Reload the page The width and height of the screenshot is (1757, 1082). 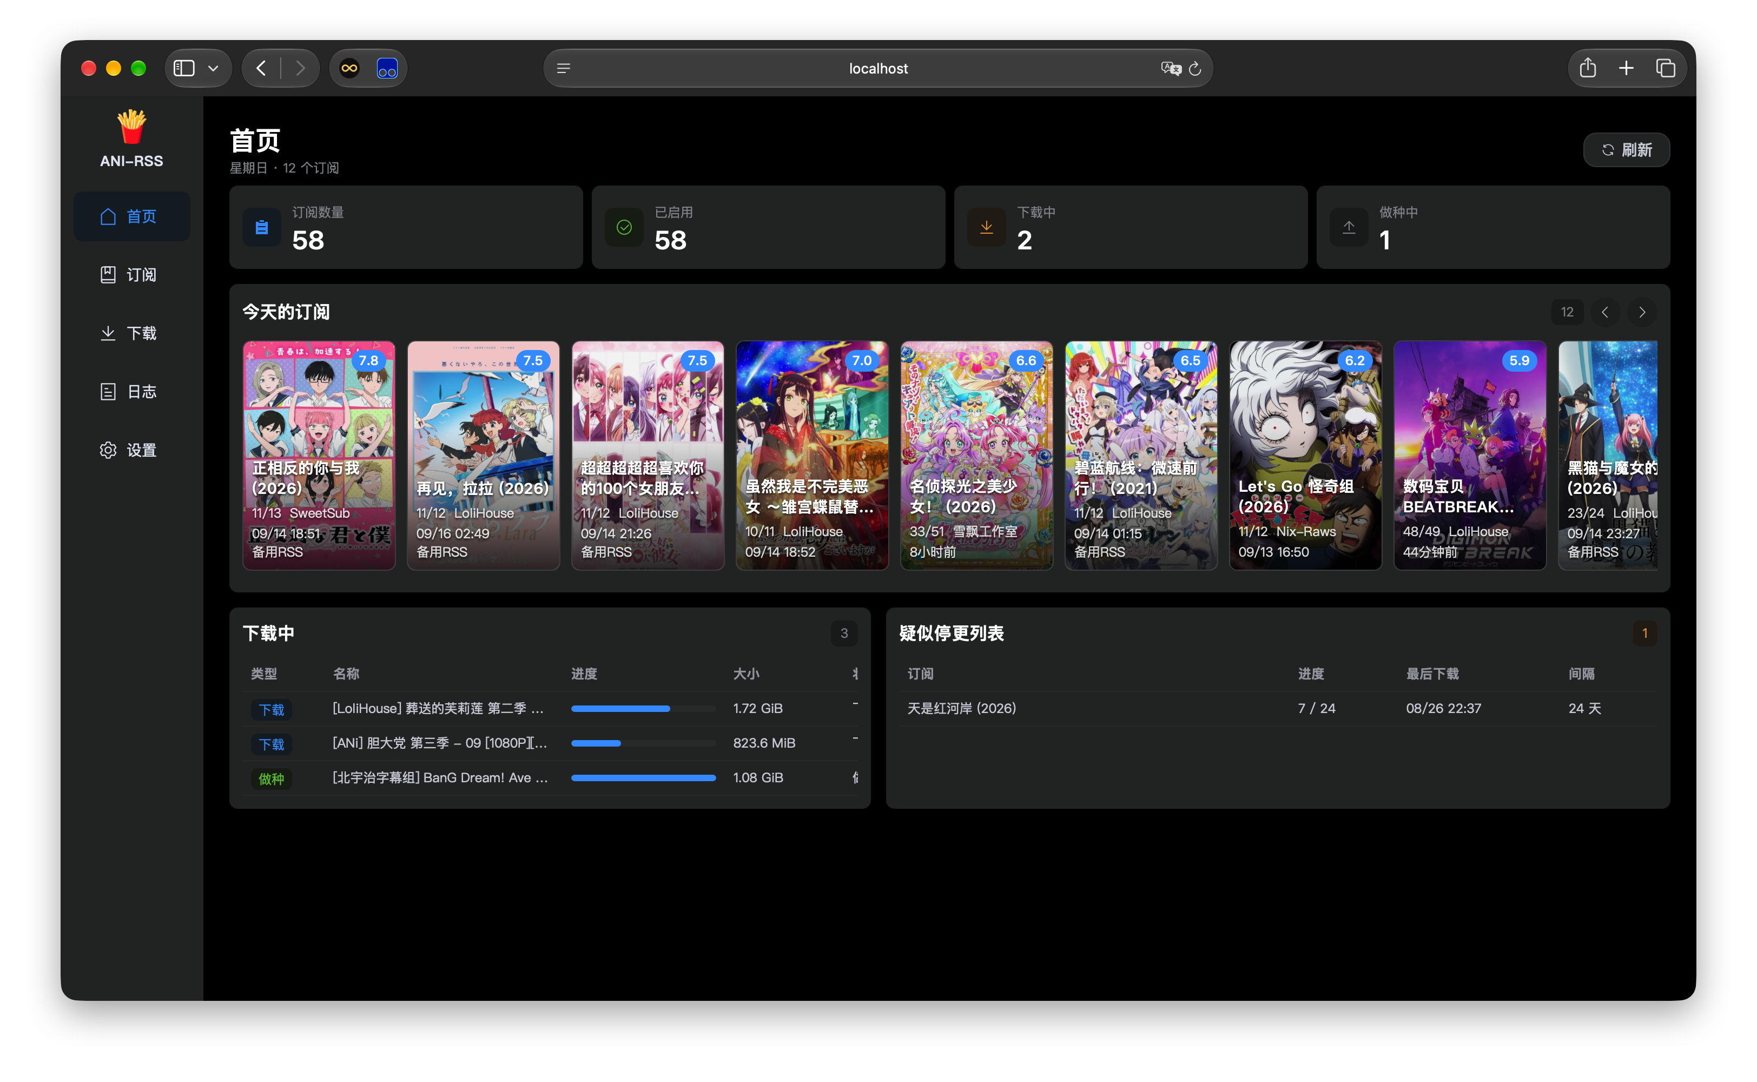[1195, 68]
